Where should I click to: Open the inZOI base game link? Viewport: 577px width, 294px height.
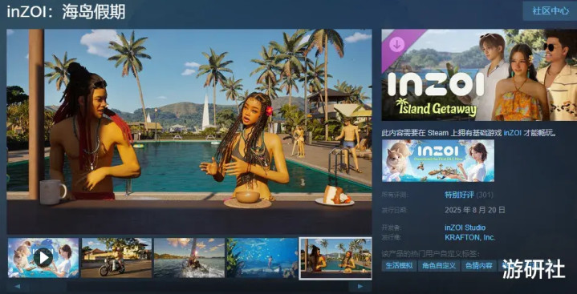[512, 133]
